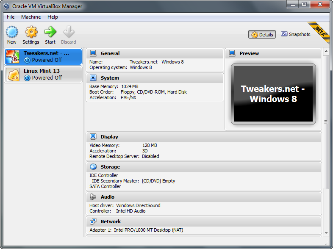This screenshot has height=249, width=333.
Task: Click the IDE Secondary Master Empty entry
Action: coord(133,181)
